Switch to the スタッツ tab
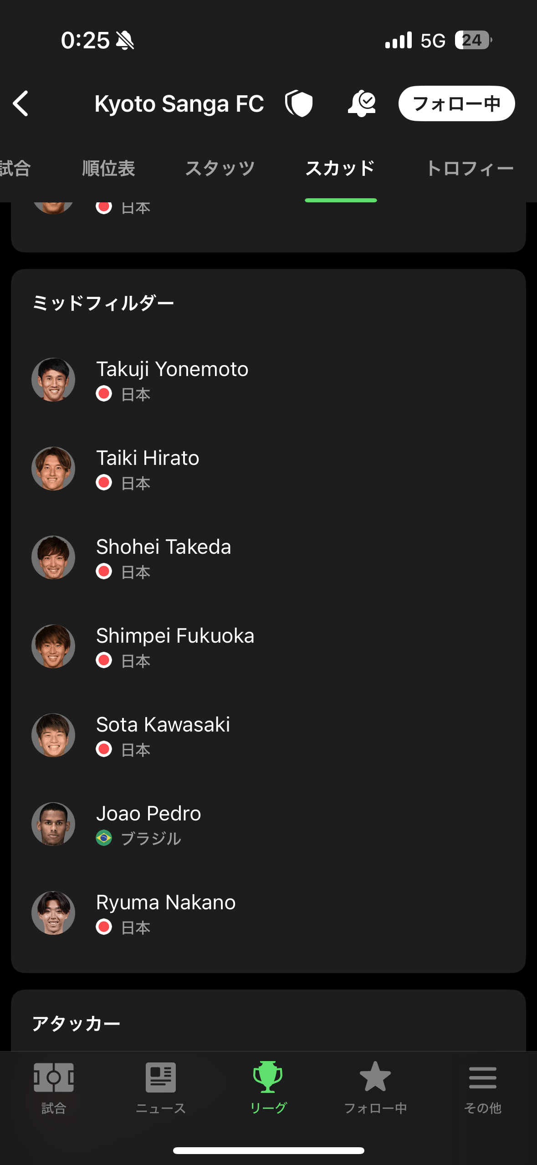The height and width of the screenshot is (1165, 537). tap(220, 169)
